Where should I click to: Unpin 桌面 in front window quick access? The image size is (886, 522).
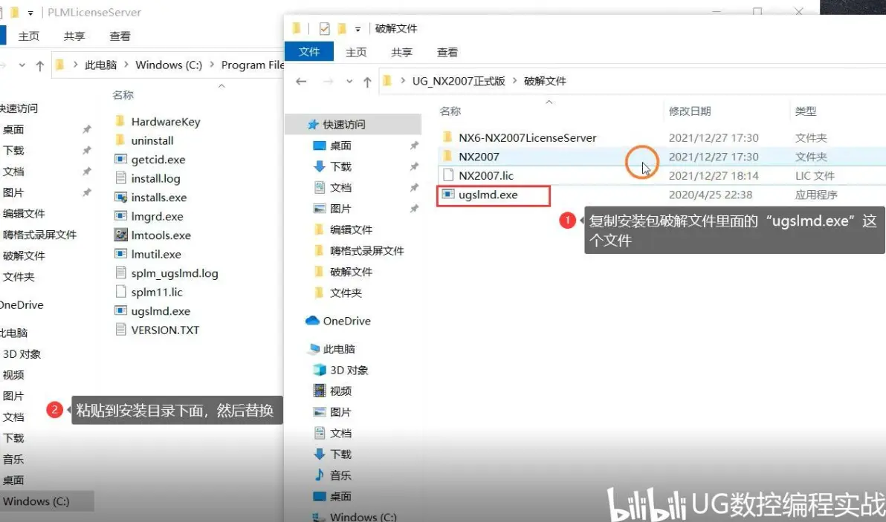tap(414, 146)
